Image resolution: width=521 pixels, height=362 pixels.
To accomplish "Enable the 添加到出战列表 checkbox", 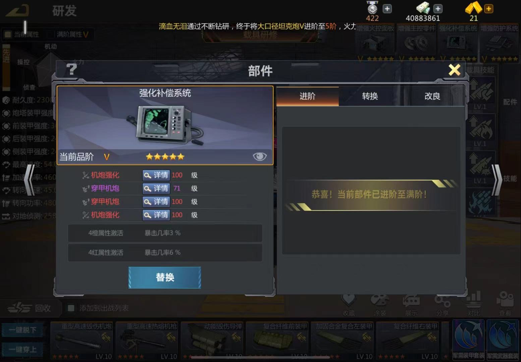I will [71, 308].
